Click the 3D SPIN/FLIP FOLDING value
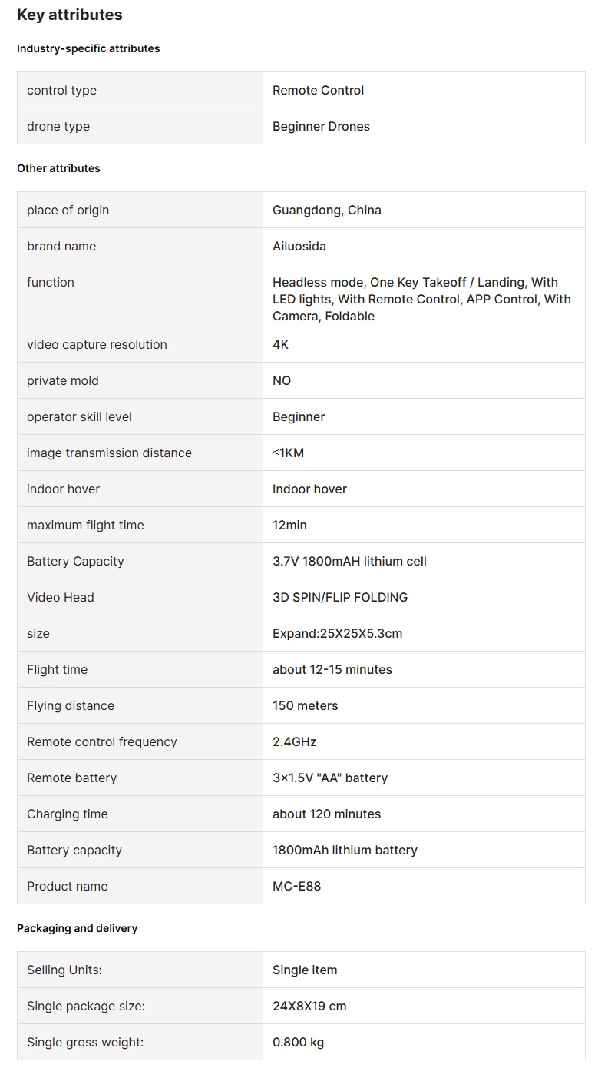The image size is (598, 1068). click(340, 597)
